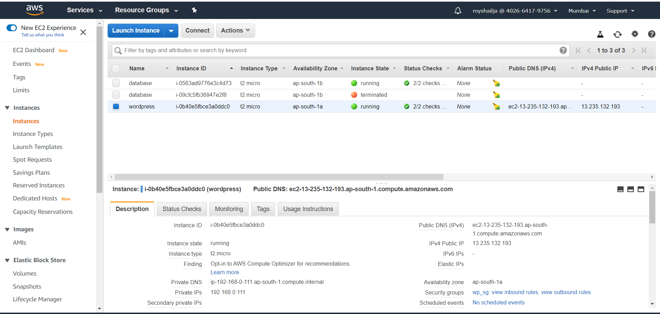Click the Connect button
660x314 pixels.
[x=197, y=31]
